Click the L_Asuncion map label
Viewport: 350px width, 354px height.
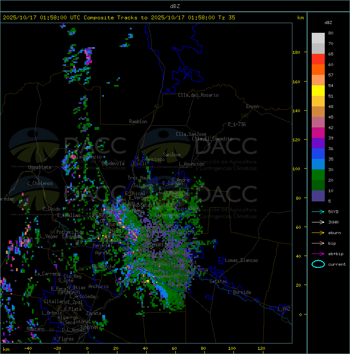[191, 164]
